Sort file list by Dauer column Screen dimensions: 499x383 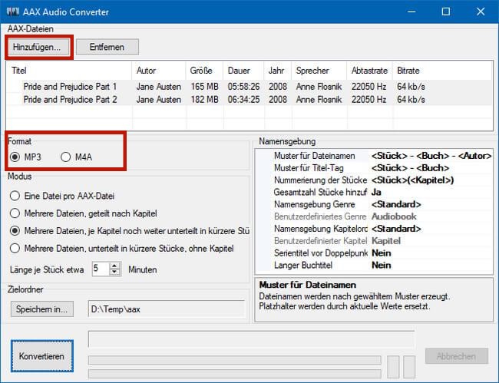[243, 71]
